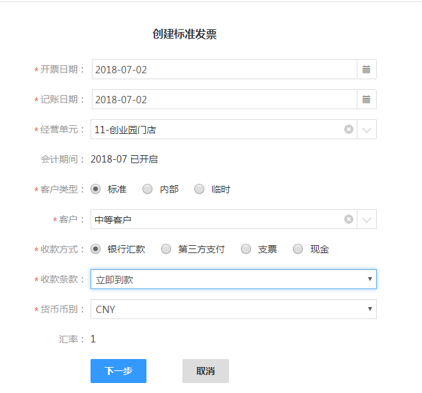Clear the 客户 field with its X icon
The image size is (422, 393).
click(349, 219)
